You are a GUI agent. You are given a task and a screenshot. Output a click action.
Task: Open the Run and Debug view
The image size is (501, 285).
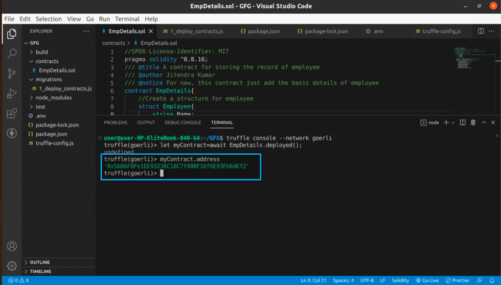point(12,94)
